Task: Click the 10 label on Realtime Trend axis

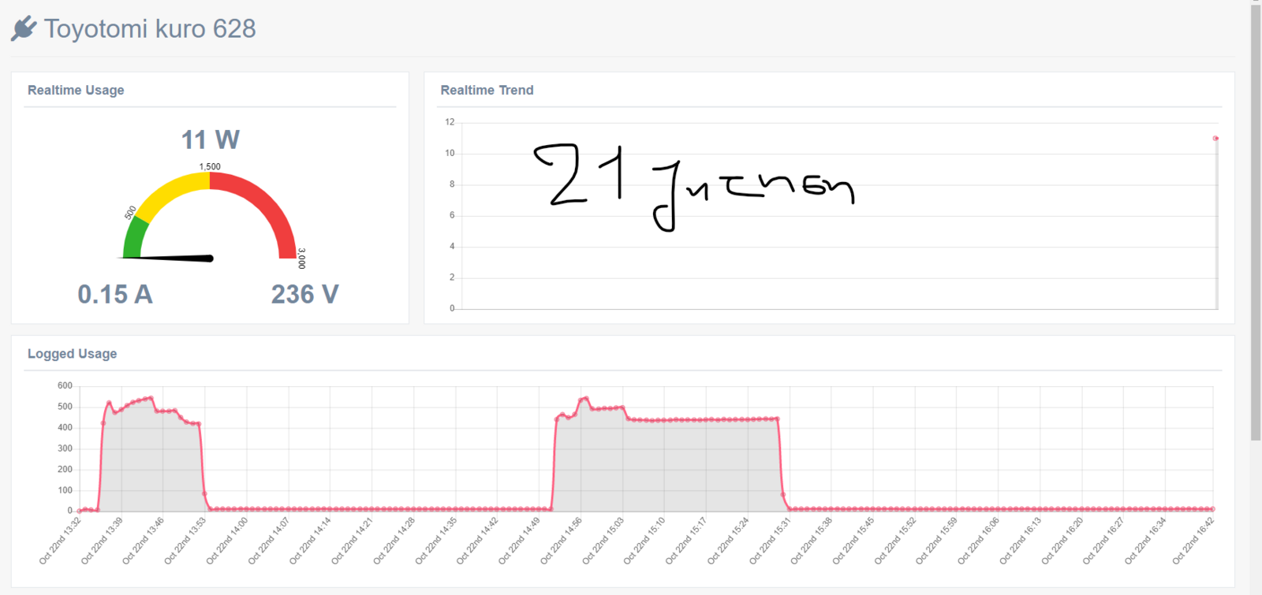Action: click(450, 153)
